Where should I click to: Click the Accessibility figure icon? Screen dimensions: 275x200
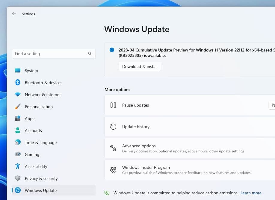coord(18,166)
